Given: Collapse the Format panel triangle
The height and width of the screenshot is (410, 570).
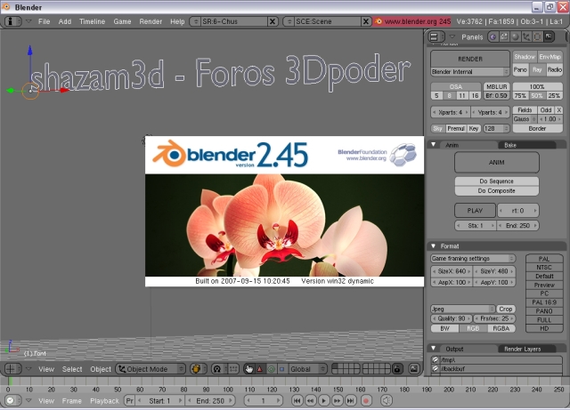Looking at the screenshot, I should (434, 245).
